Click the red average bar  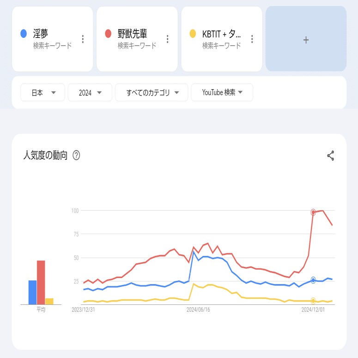[x=41, y=282]
